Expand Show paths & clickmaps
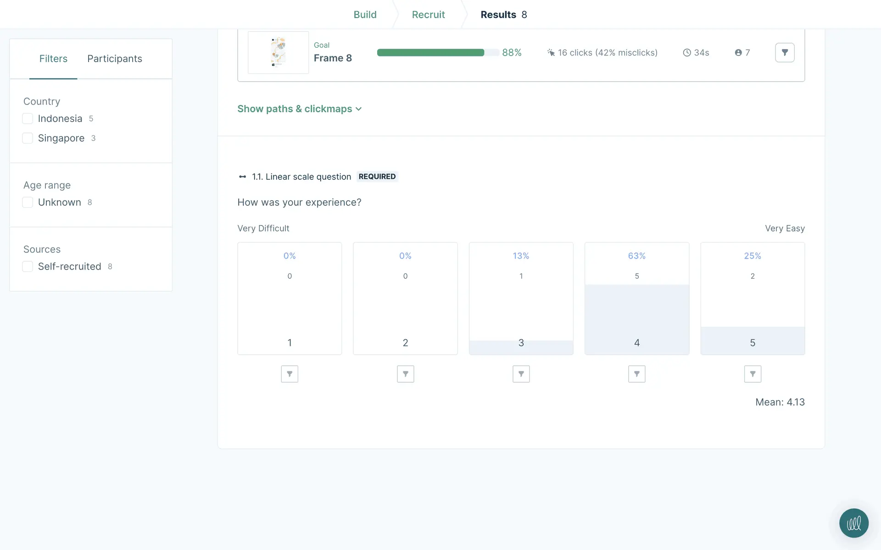 [300, 109]
